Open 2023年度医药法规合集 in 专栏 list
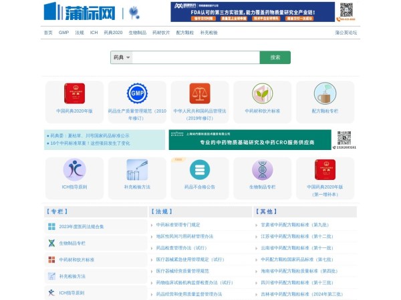Viewport: 401px width, 300px height. [82, 227]
